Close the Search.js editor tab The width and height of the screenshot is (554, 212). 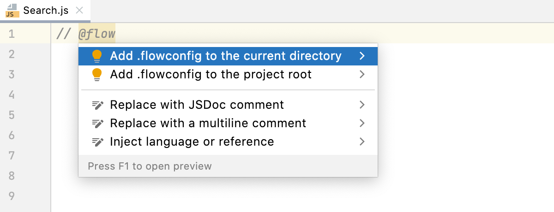point(79,11)
